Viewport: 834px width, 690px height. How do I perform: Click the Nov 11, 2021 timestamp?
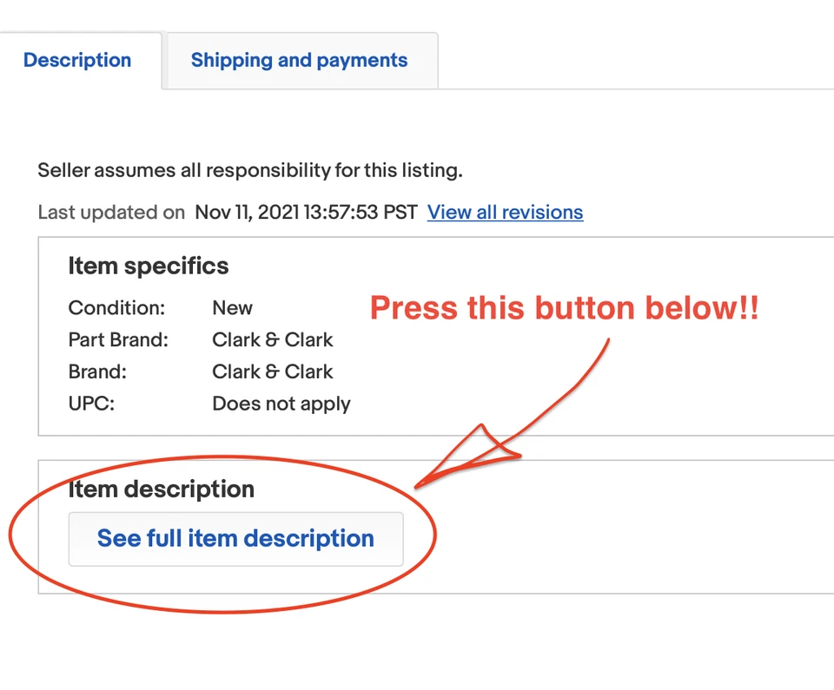pyautogui.click(x=306, y=213)
